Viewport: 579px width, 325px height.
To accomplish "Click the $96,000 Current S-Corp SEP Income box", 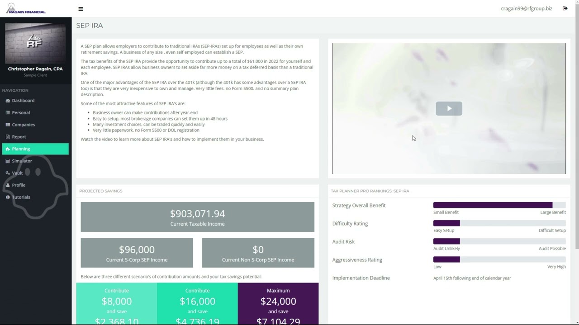I will point(137,253).
